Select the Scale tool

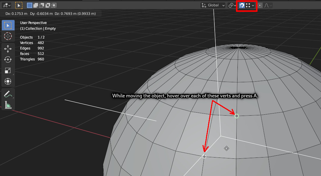(x=8, y=70)
